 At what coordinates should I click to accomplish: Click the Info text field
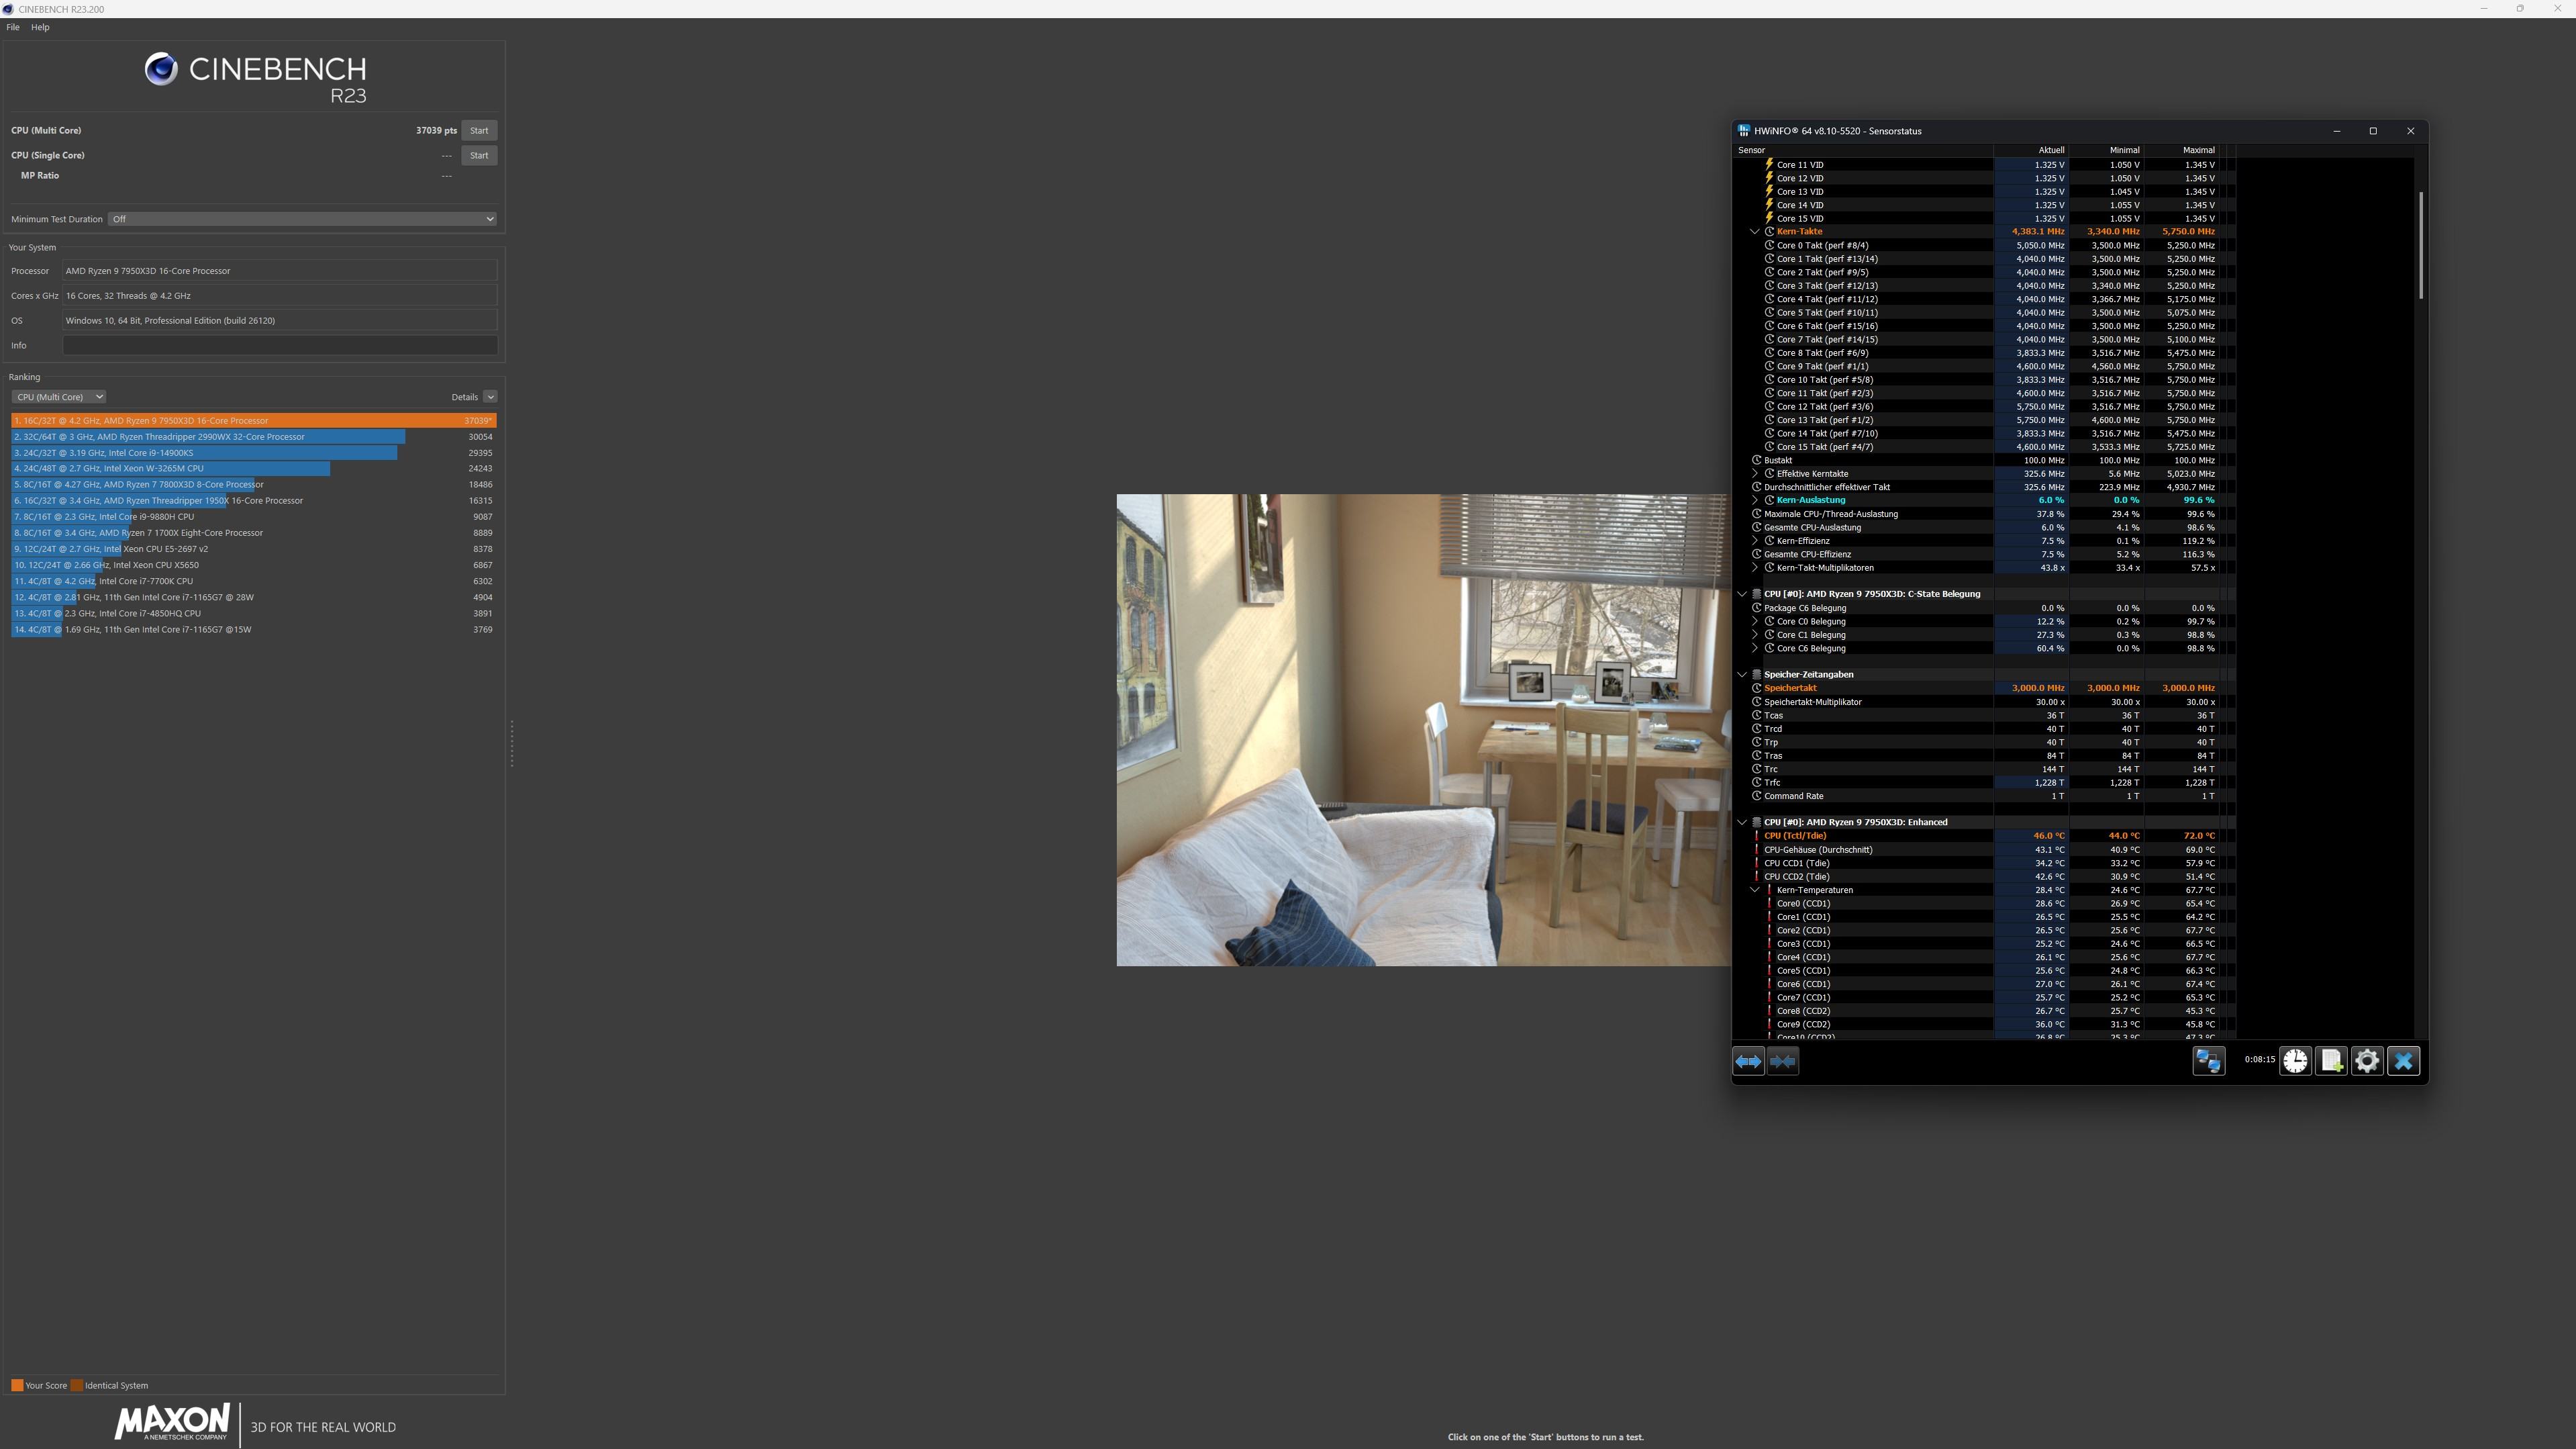(280, 345)
